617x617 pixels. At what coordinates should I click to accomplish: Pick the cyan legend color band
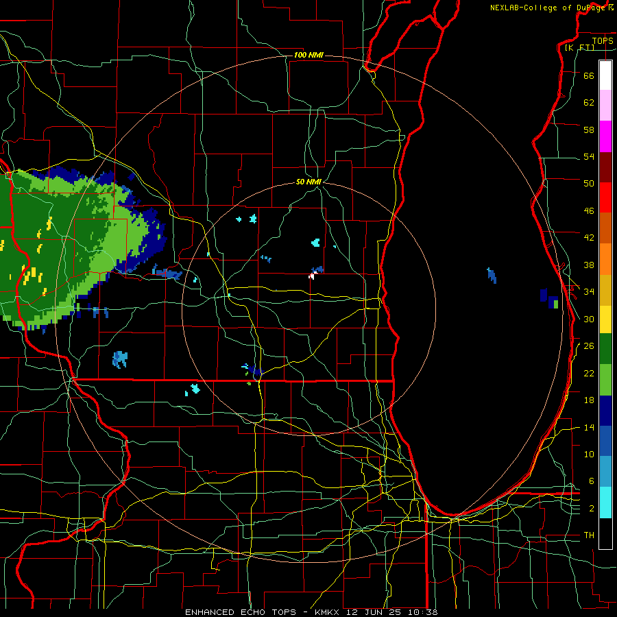(x=605, y=503)
